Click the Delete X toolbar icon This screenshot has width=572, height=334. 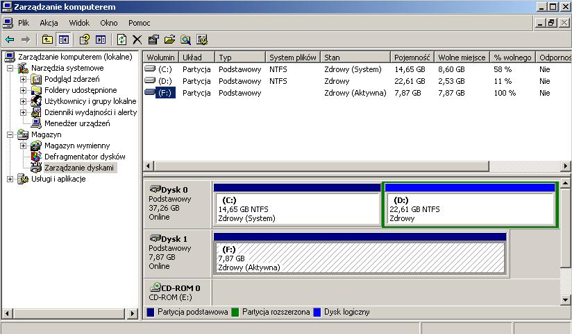(137, 39)
